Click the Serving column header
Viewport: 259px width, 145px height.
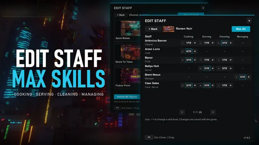[207, 37]
